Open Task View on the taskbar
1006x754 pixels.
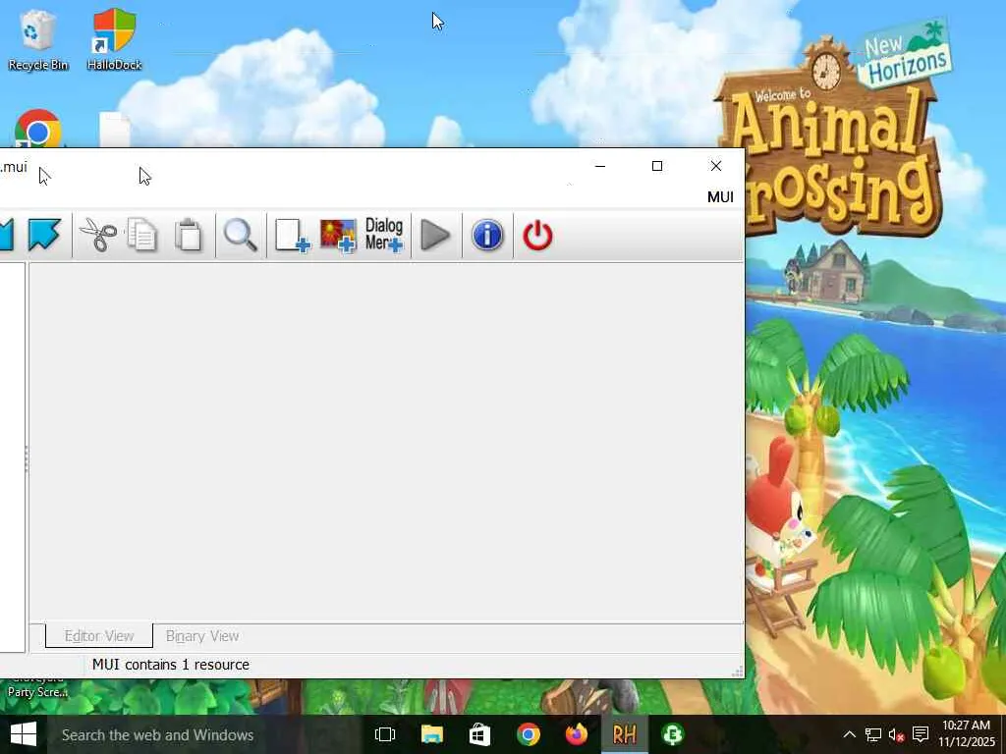(x=385, y=734)
